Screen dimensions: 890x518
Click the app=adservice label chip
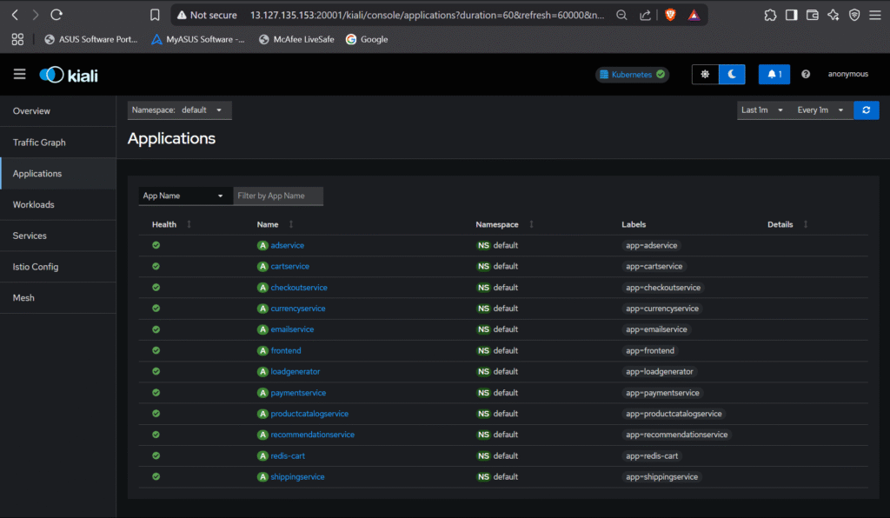(x=652, y=246)
